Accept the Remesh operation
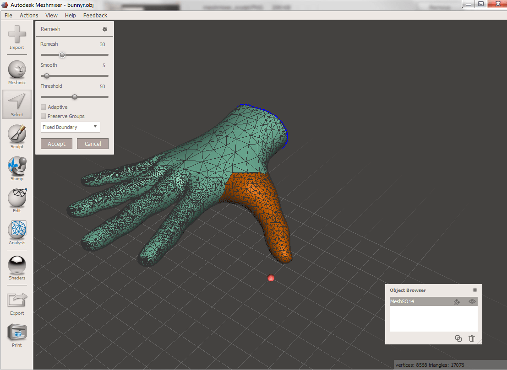 [56, 143]
